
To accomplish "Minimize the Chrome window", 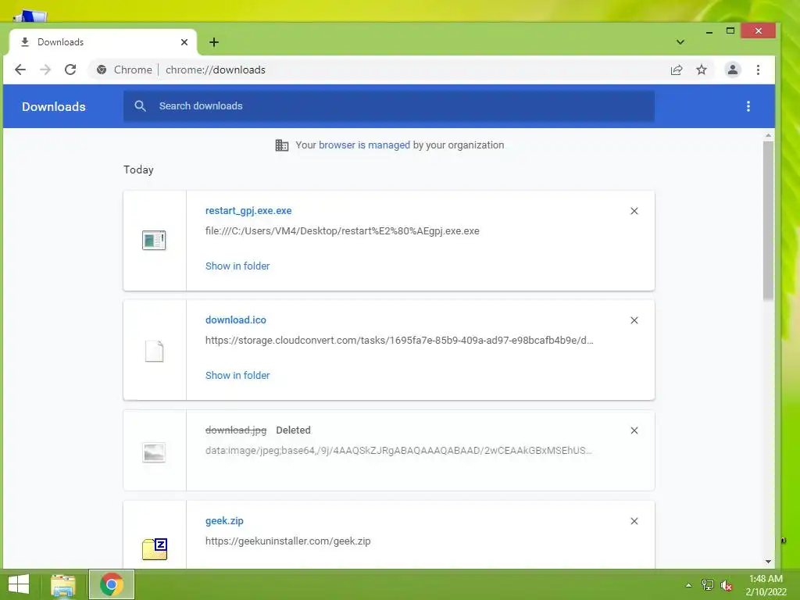I will (x=709, y=31).
